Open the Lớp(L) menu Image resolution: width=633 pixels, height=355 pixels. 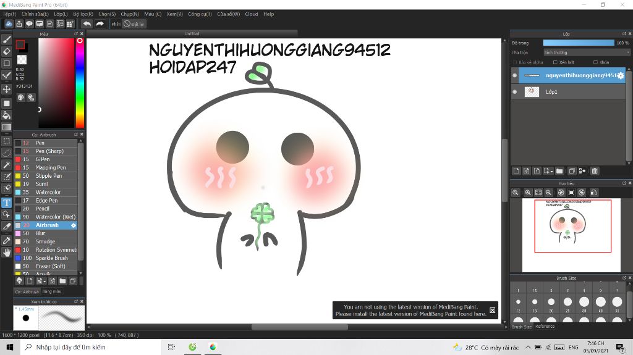pos(61,14)
